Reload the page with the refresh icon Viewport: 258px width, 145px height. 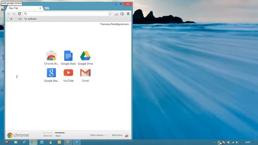[19, 14]
